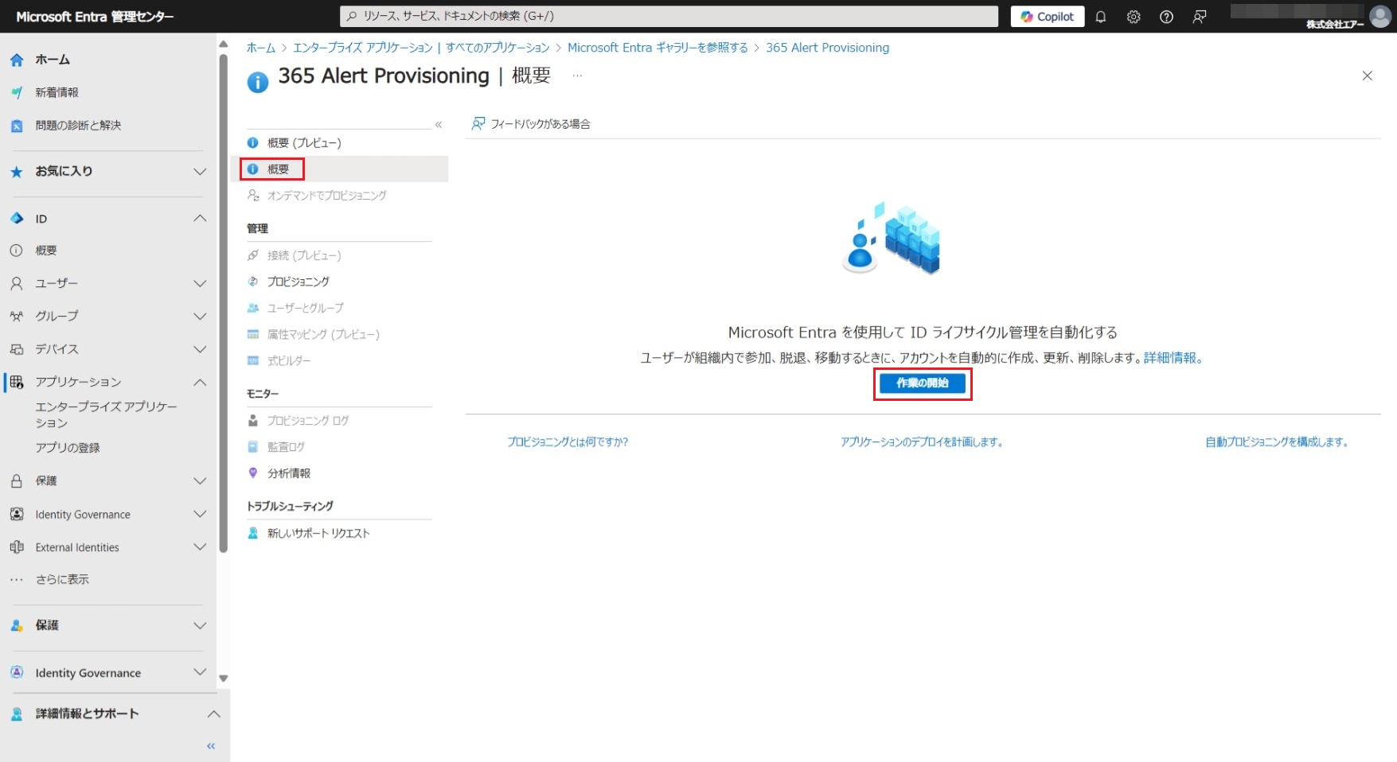The width and height of the screenshot is (1397, 762).
Task: Click the search resources input field
Action: click(x=669, y=16)
